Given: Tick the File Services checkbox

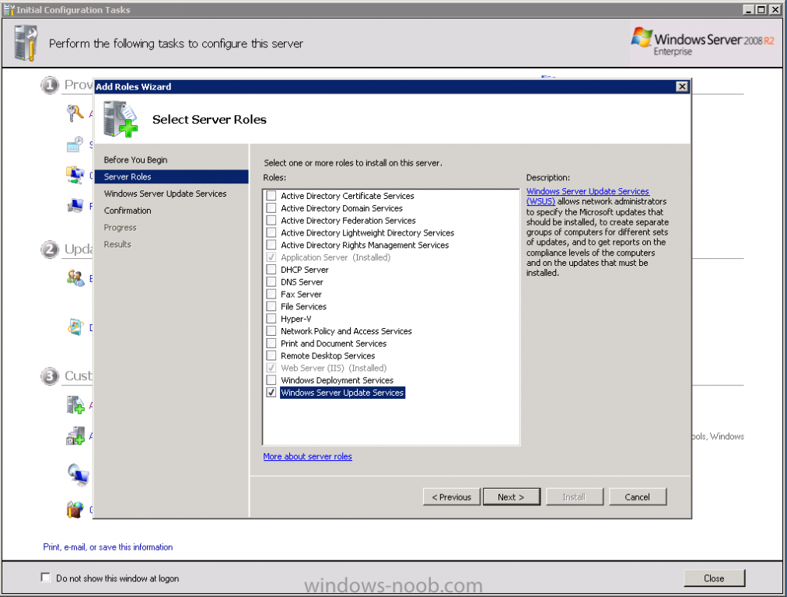Looking at the screenshot, I should pos(271,306).
